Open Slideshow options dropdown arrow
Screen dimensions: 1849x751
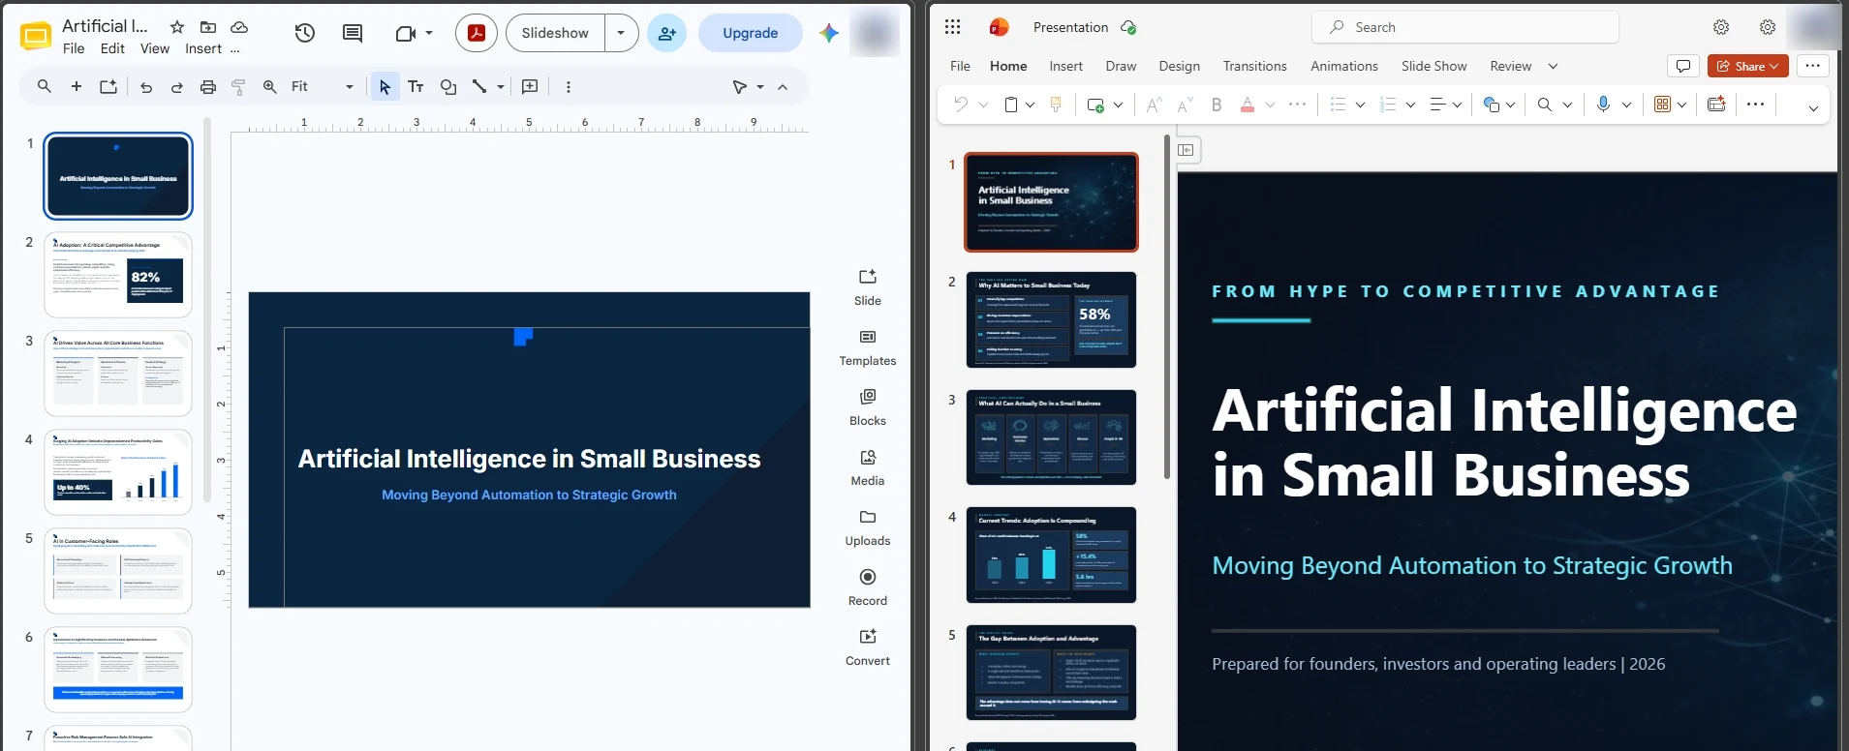tap(621, 33)
